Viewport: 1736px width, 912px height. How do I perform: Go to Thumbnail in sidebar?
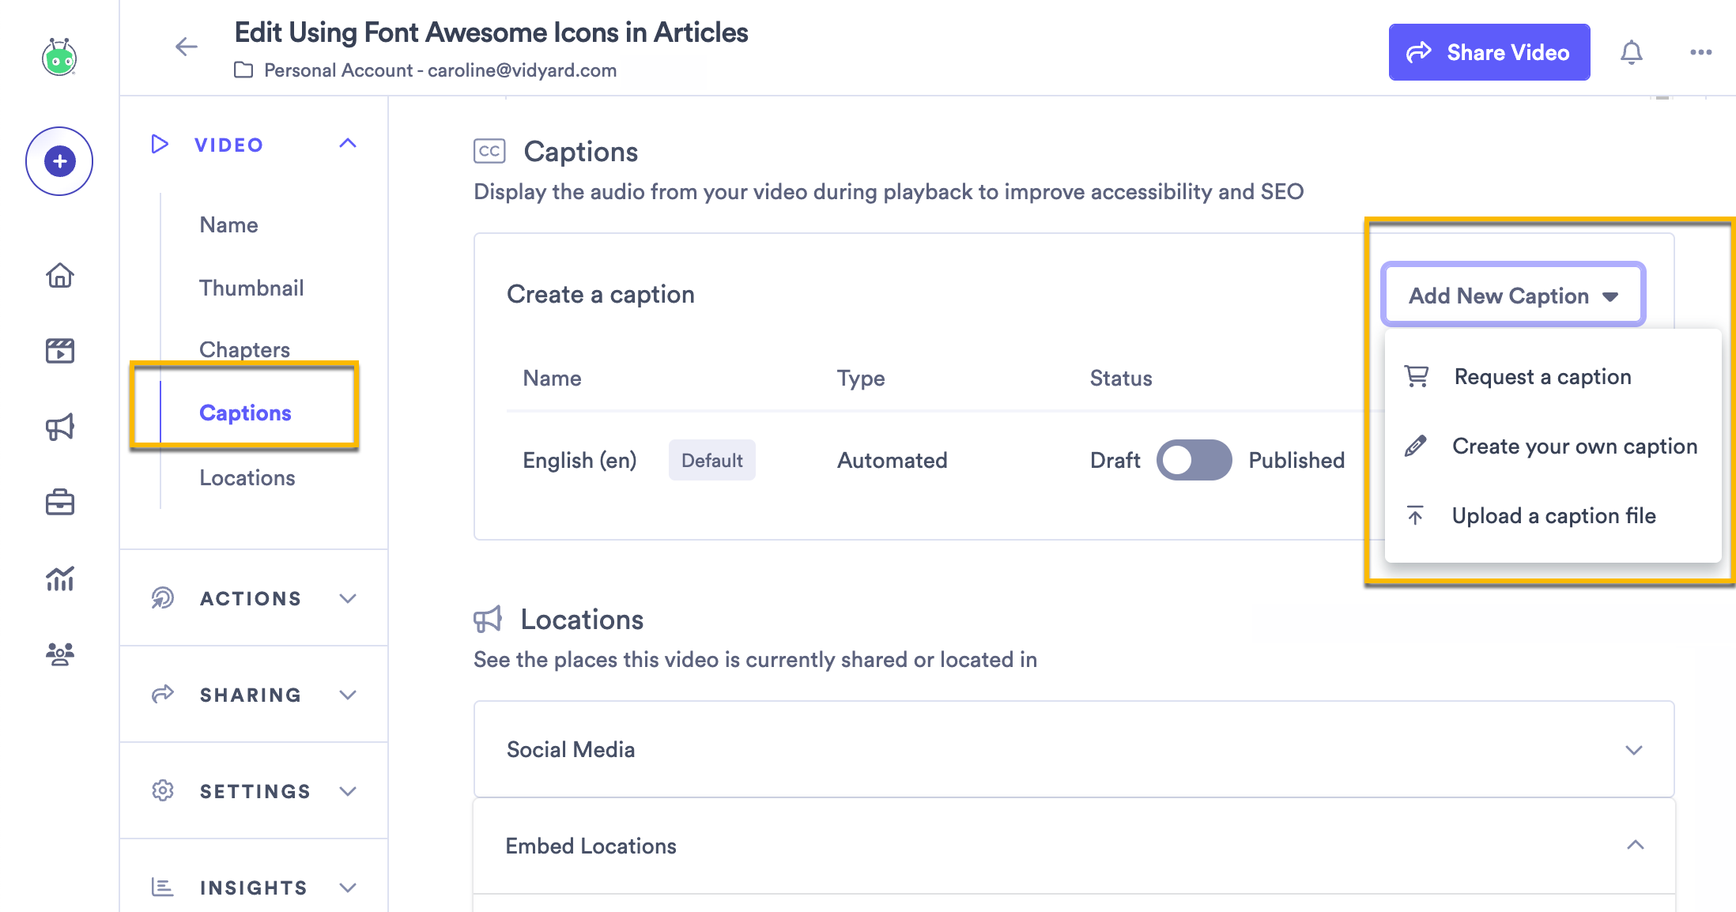click(x=251, y=288)
